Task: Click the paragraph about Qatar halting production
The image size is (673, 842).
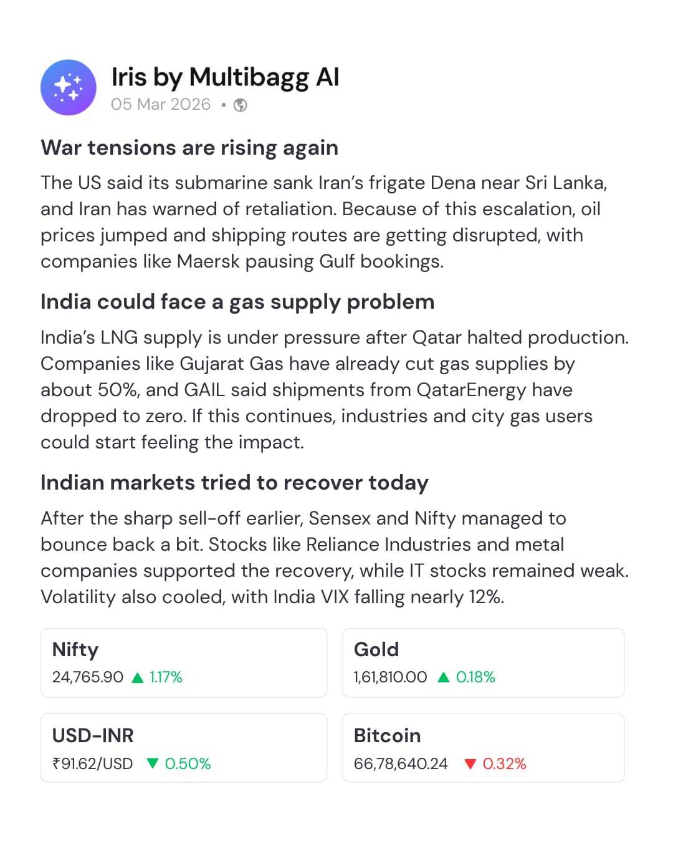Action: [335, 390]
